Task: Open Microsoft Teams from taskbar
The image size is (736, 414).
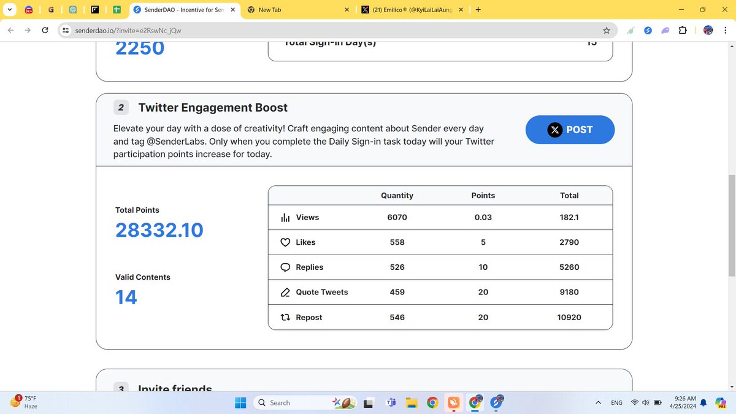Action: click(390, 403)
